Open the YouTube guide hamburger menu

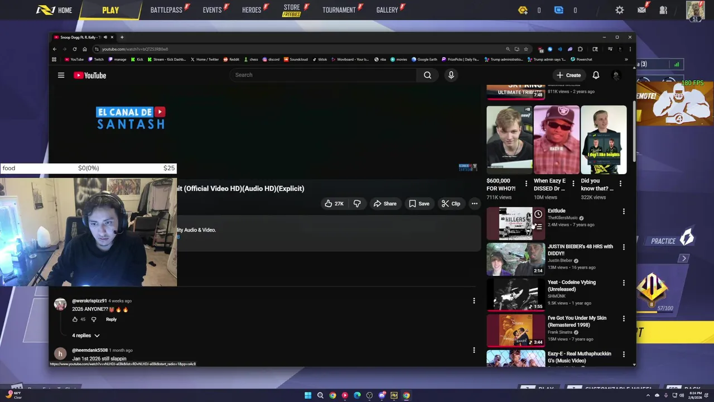coord(61,75)
